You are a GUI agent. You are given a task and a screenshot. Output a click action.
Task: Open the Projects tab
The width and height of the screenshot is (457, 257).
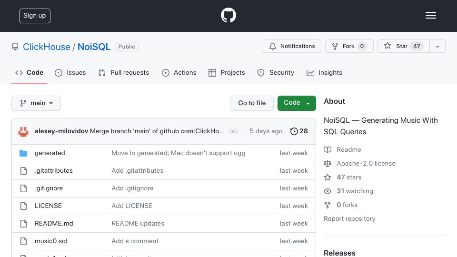(x=227, y=72)
